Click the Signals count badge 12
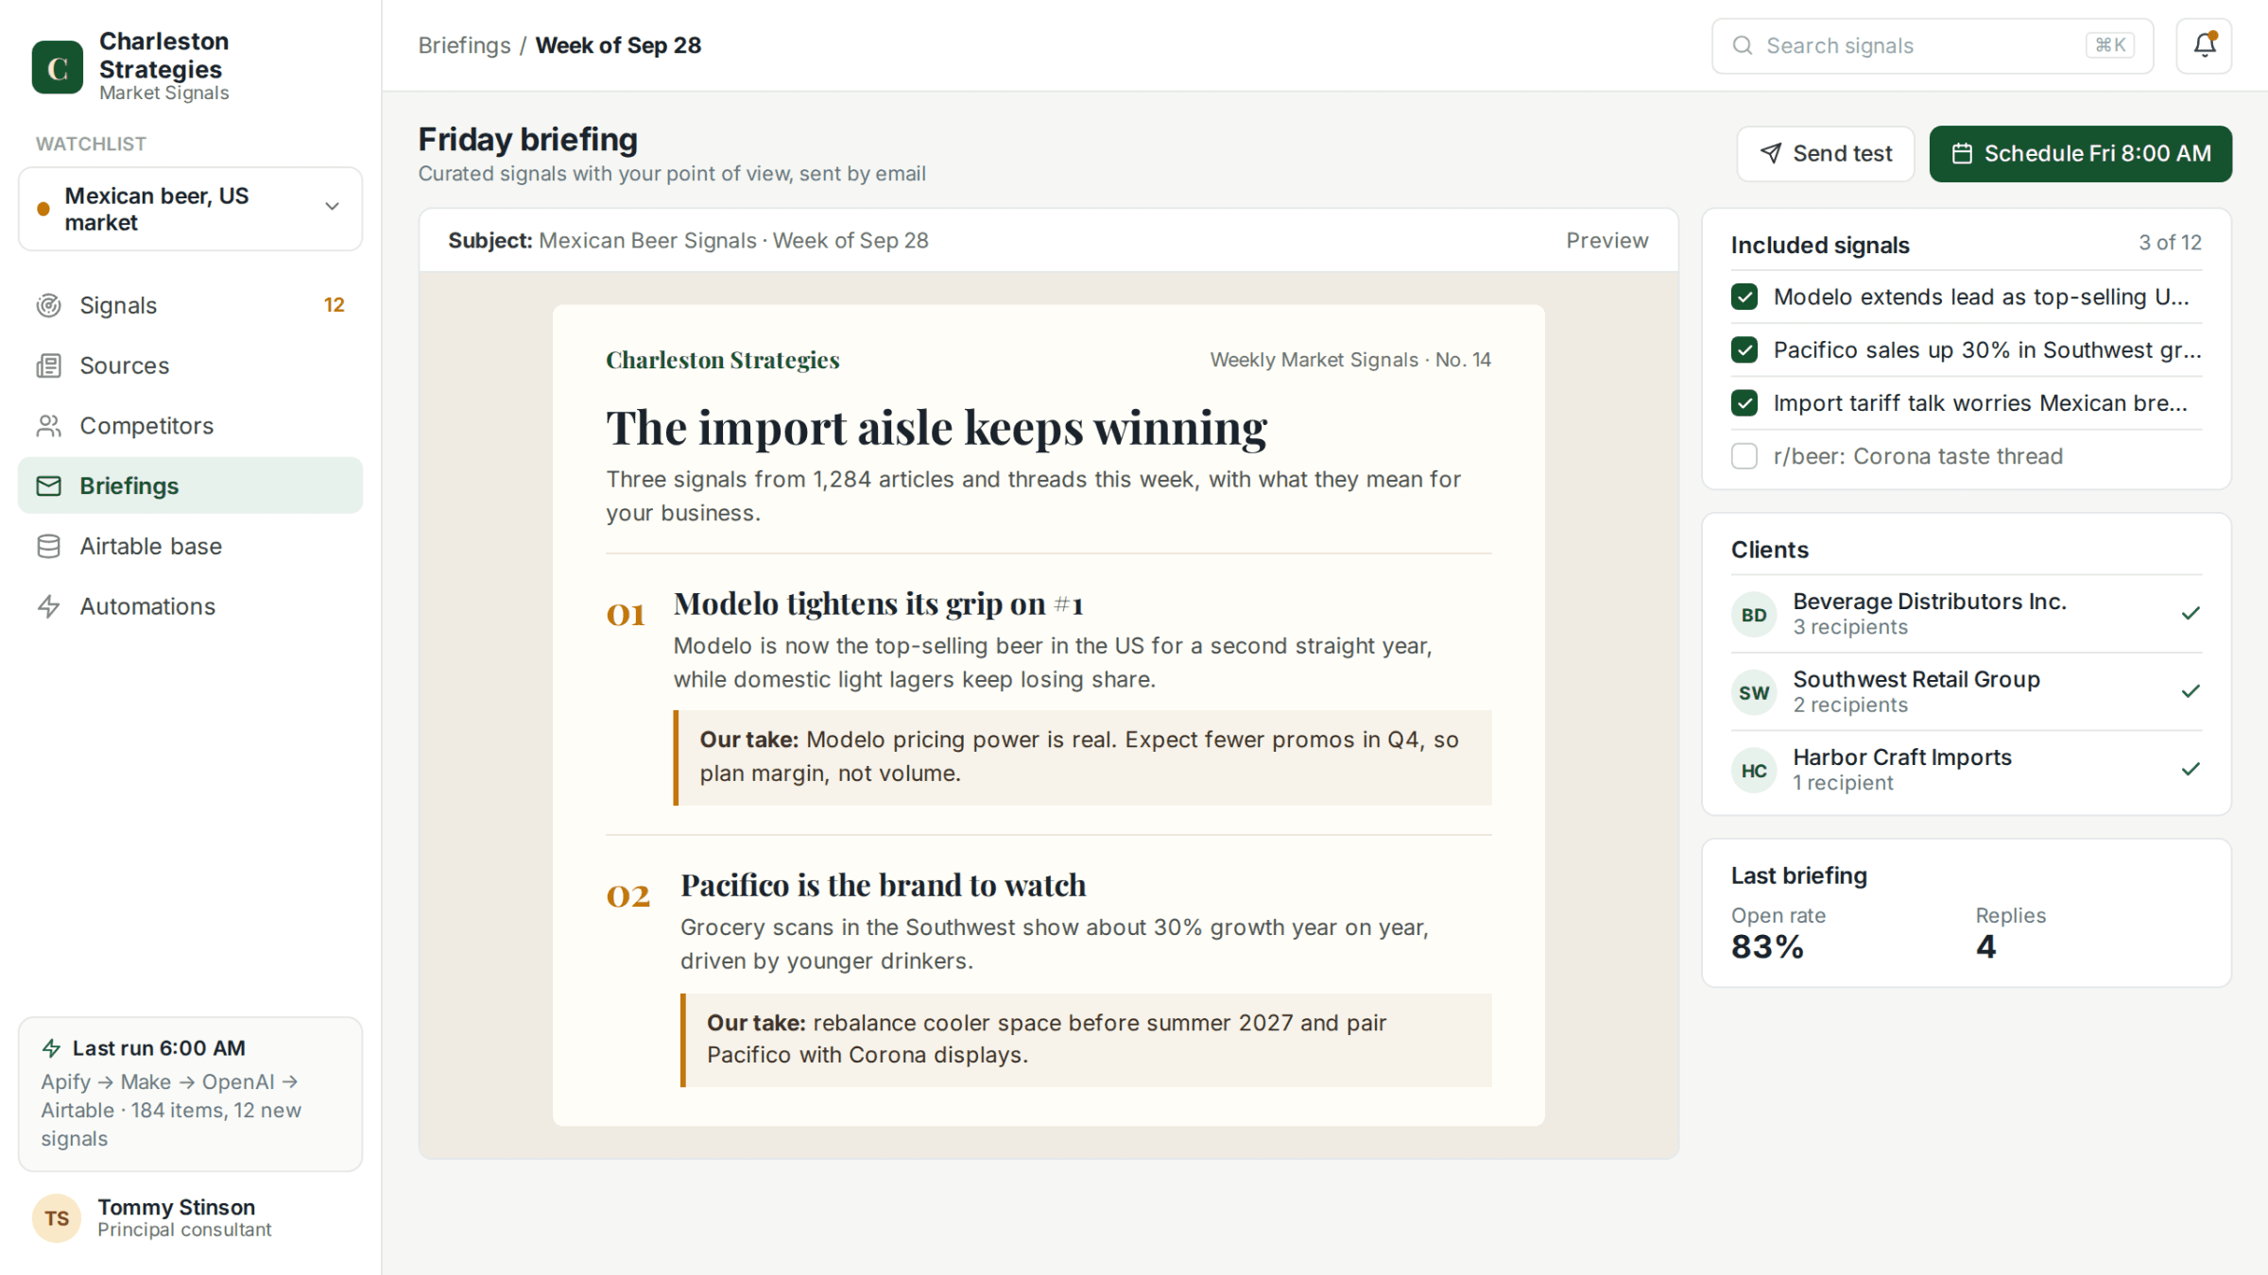 click(334, 305)
